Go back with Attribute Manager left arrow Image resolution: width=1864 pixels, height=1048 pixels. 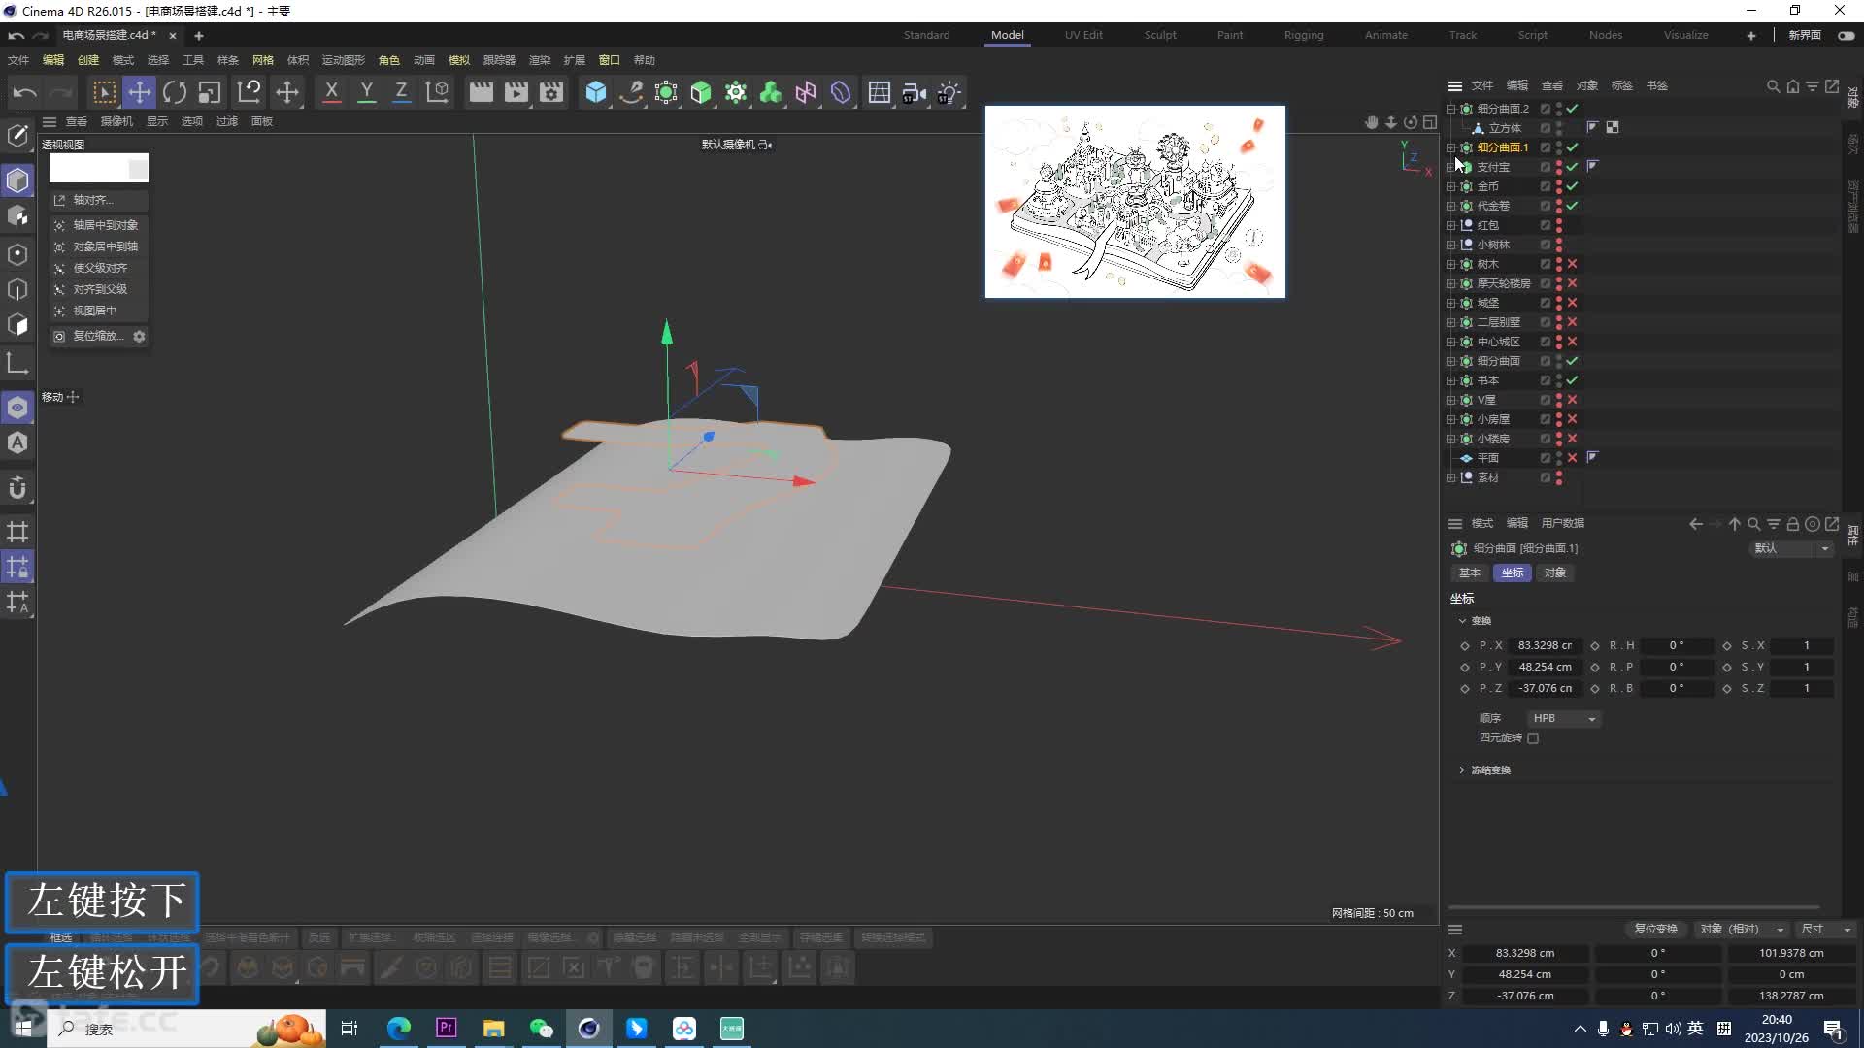point(1695,524)
